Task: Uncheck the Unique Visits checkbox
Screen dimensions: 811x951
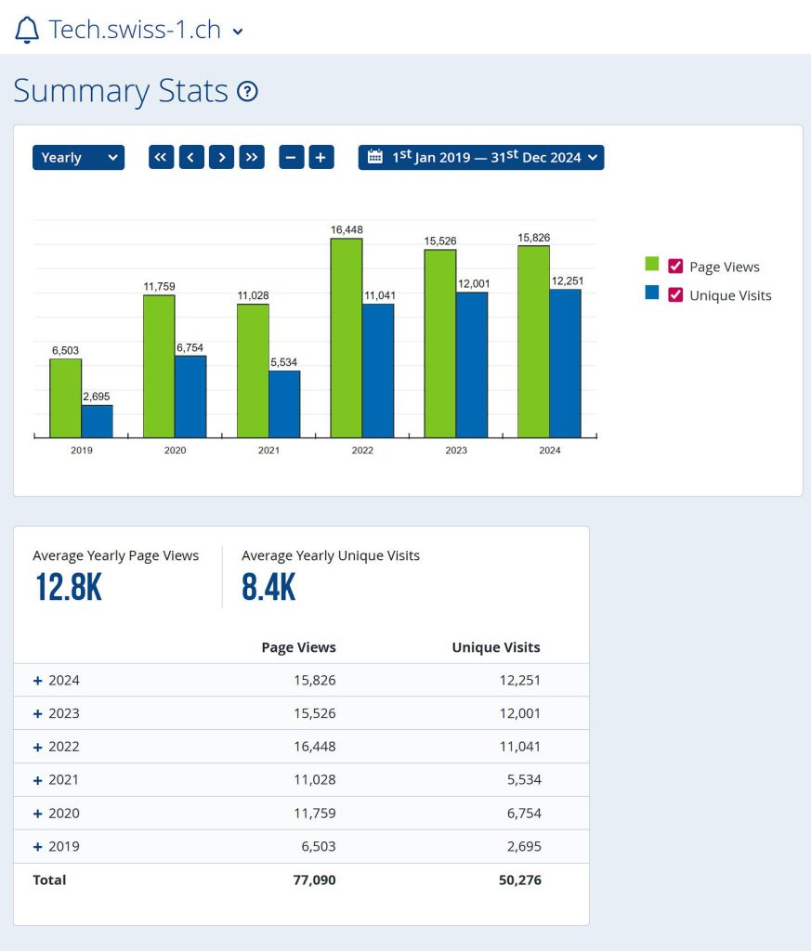Action: click(676, 295)
